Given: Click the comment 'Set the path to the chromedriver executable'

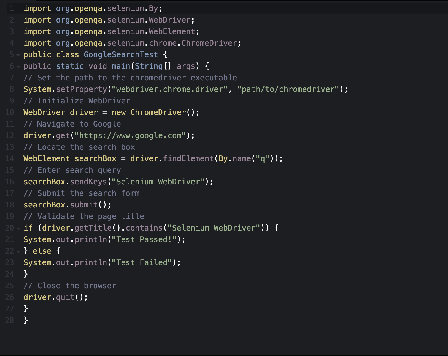Looking at the screenshot, I should pos(137,78).
